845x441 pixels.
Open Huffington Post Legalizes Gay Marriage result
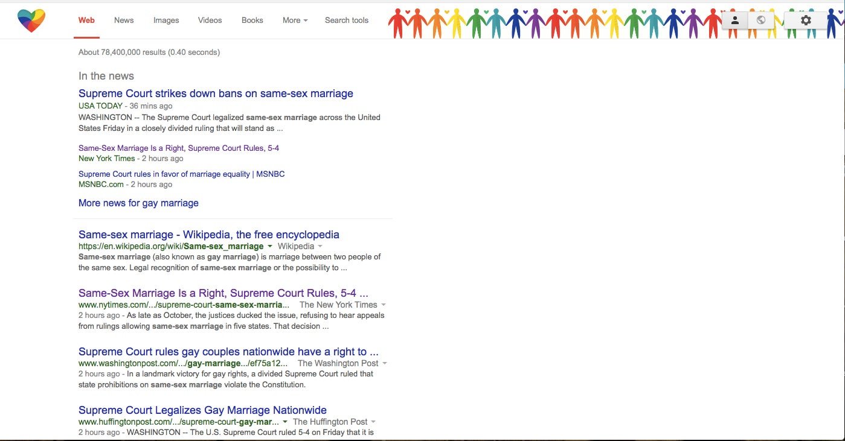pos(202,410)
